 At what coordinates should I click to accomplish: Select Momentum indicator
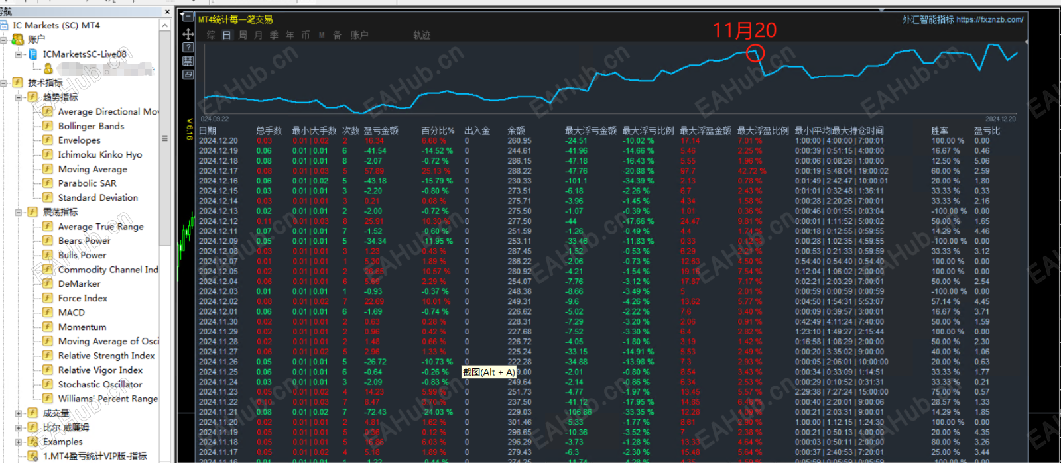point(82,327)
